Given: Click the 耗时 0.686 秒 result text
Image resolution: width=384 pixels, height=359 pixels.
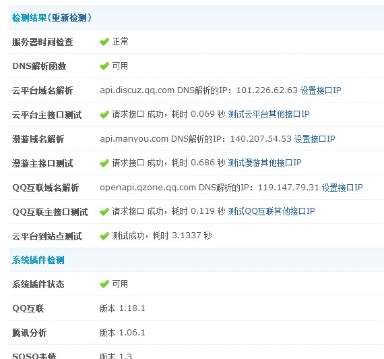Looking at the screenshot, I should [198, 163].
